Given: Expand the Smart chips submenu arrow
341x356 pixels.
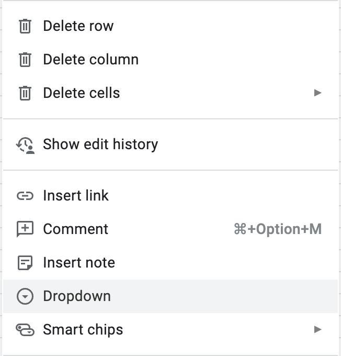Looking at the screenshot, I should click(x=317, y=330).
